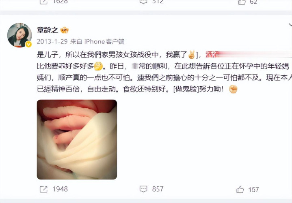Open the baby hand photo thumbnail
The image size is (292, 203).
(x=77, y=139)
